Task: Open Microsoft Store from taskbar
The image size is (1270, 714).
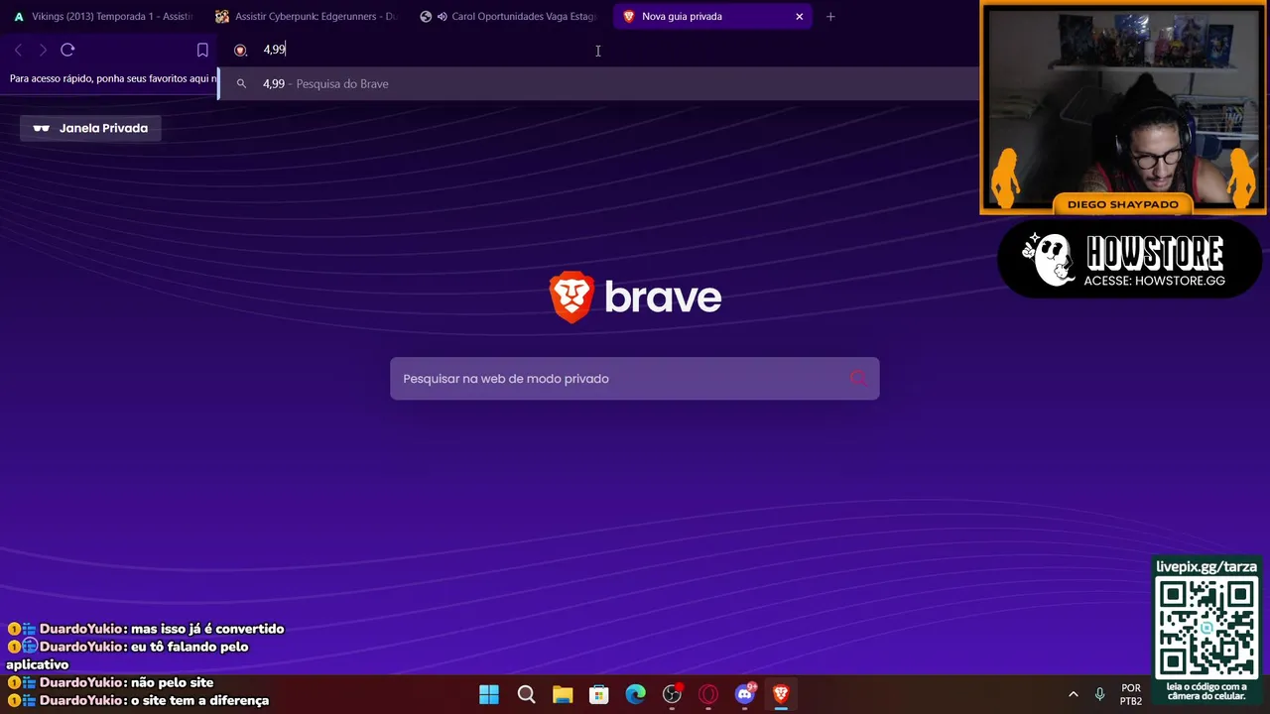Action: click(x=598, y=694)
